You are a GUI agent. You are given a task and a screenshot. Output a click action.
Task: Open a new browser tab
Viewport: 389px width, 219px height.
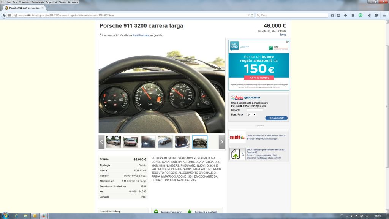click(49, 8)
